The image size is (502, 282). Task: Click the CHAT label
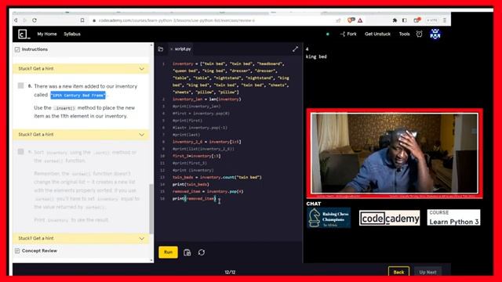tap(314, 204)
